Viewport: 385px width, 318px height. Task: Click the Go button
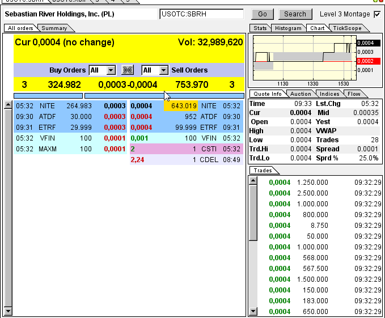click(262, 14)
